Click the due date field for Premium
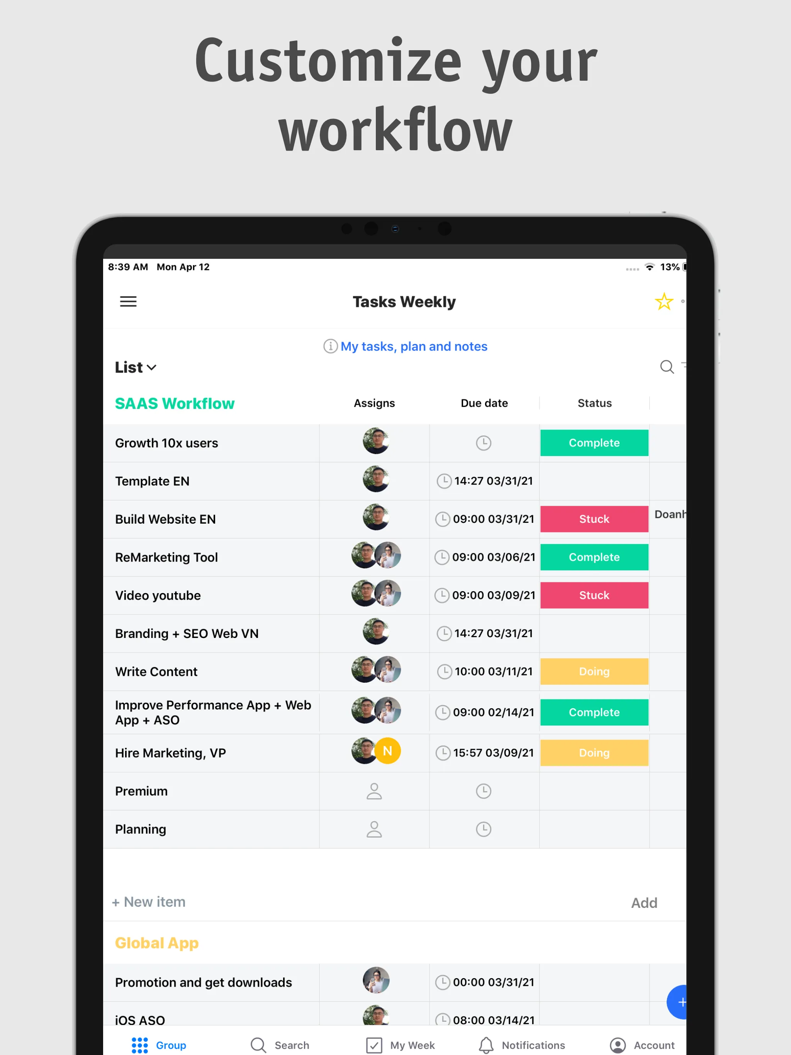 click(x=484, y=790)
